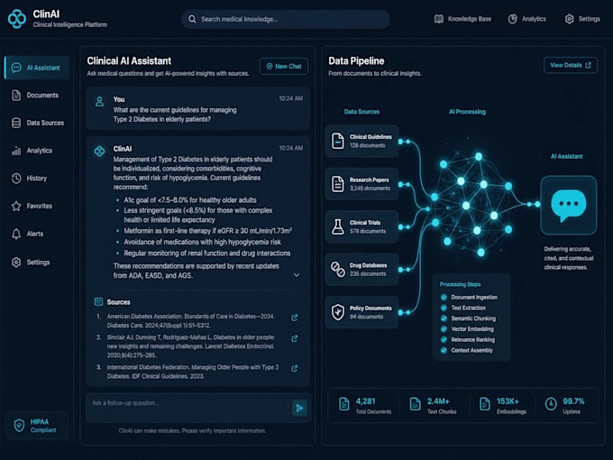Image resolution: width=613 pixels, height=460 pixels.
Task: Click the Uptime clock icon
Action: click(551, 404)
